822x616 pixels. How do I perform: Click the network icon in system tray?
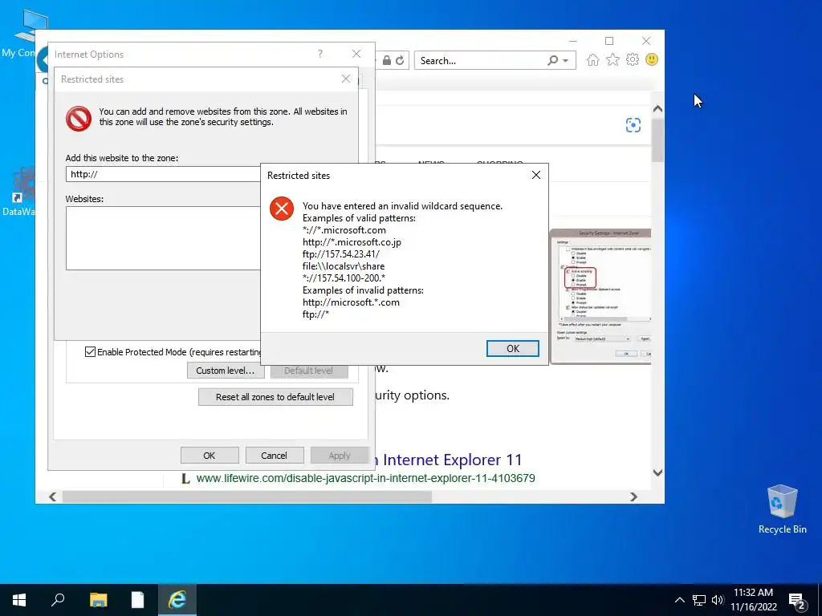point(699,600)
